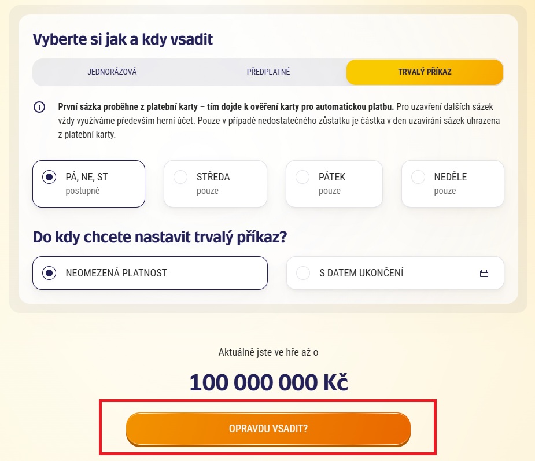Screen dimensions: 535x461
Task: Click the heading Do kdy chcete nastavit trvalý příkaz?
Action: pos(160,237)
